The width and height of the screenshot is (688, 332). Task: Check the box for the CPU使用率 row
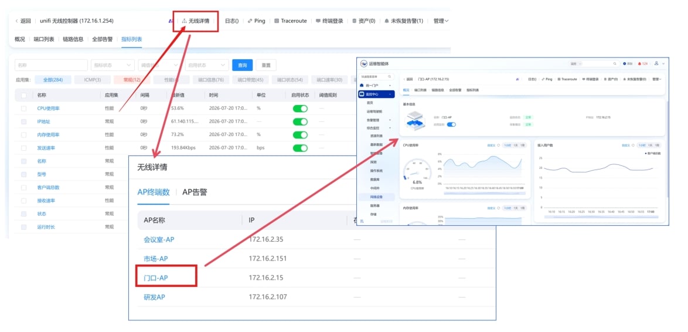click(x=23, y=109)
